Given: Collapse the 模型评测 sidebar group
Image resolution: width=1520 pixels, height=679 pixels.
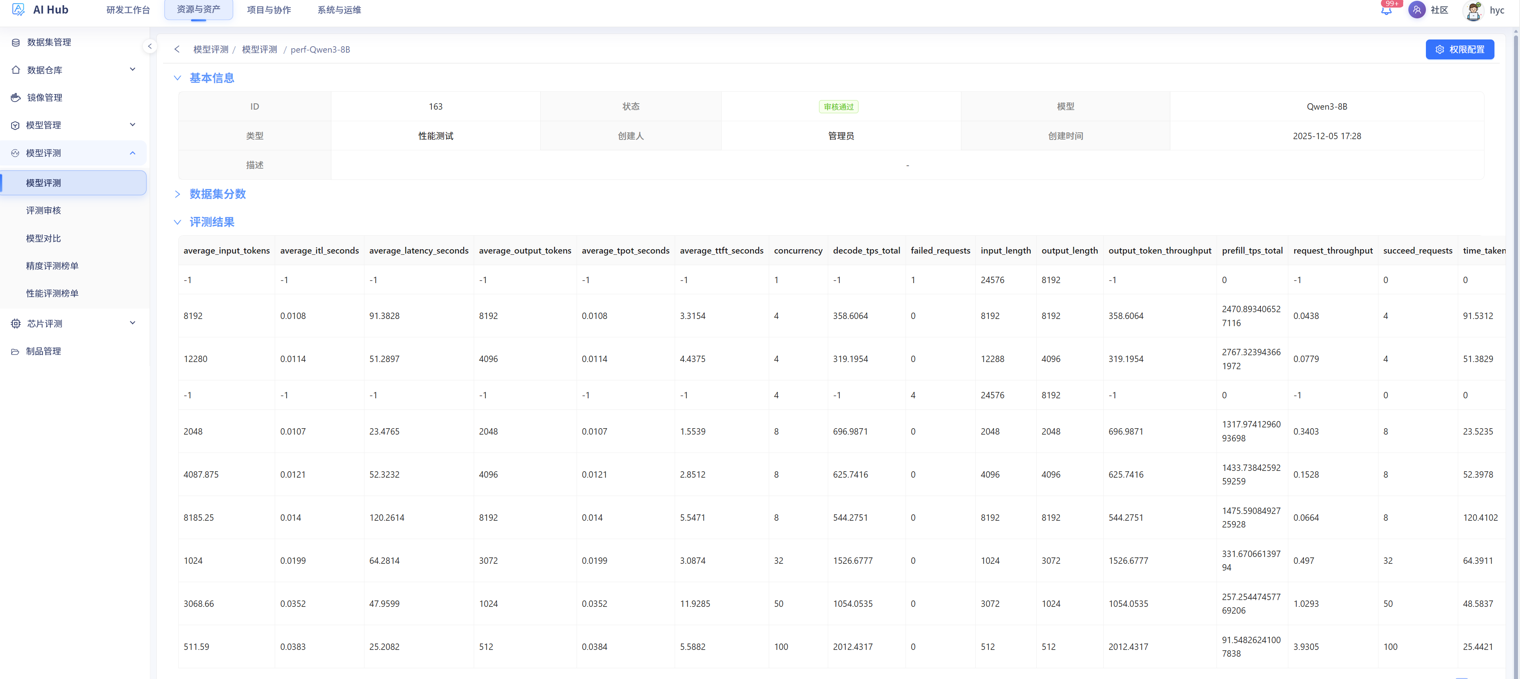Looking at the screenshot, I should [x=133, y=153].
